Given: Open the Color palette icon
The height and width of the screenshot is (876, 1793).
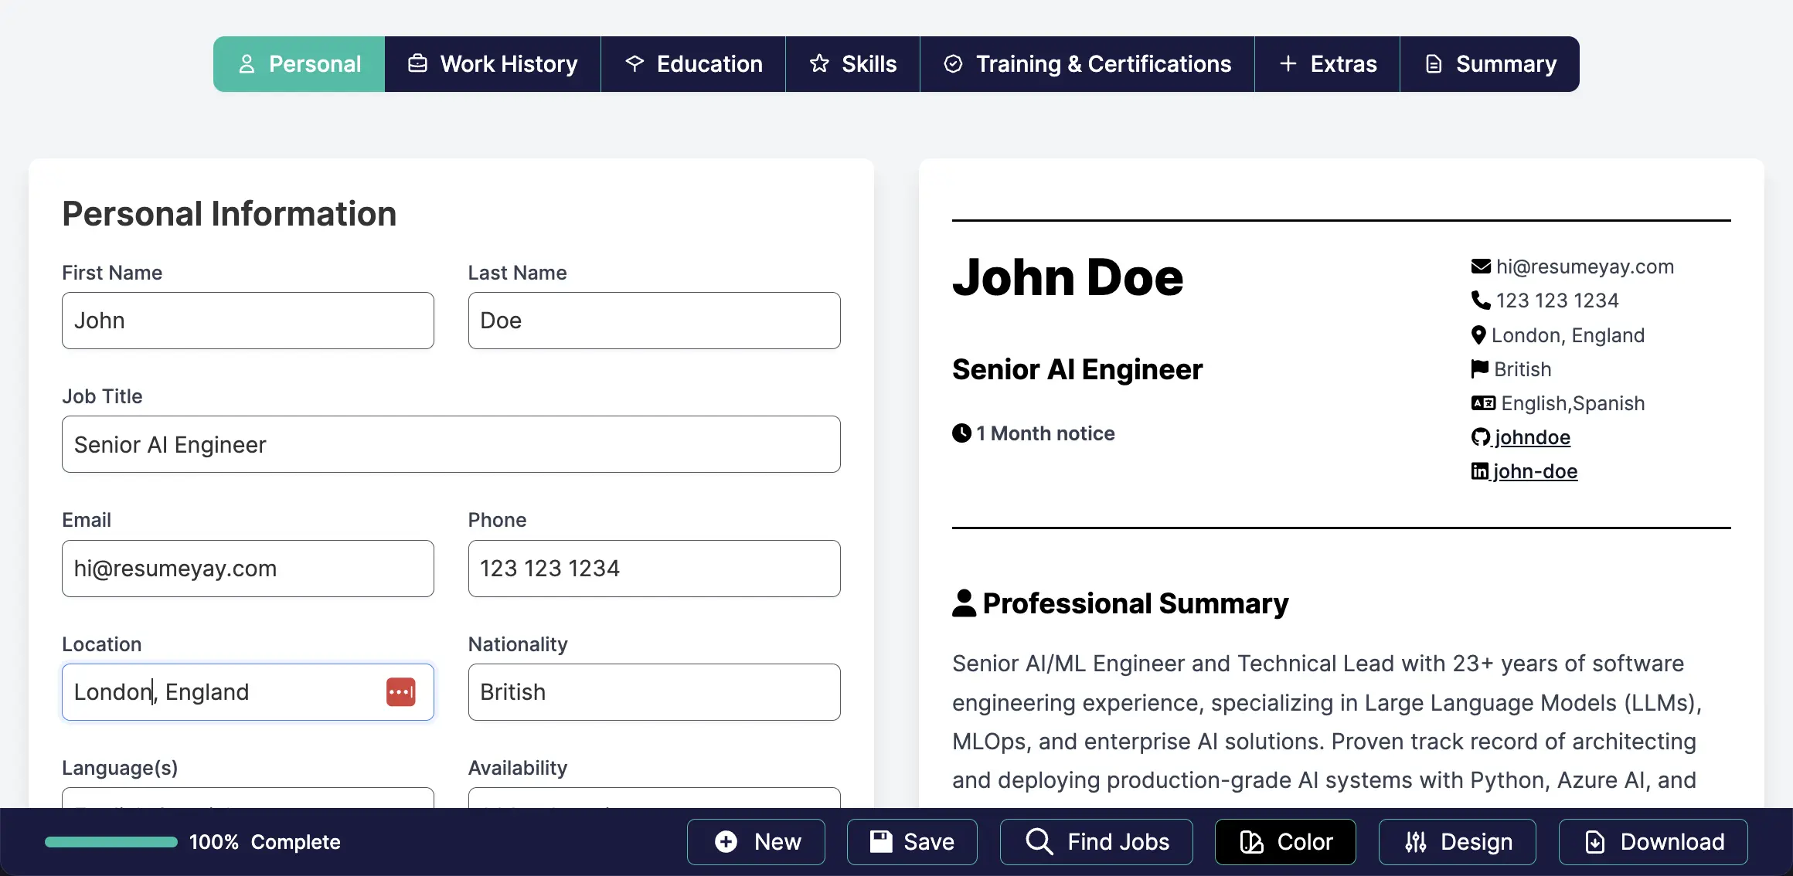Looking at the screenshot, I should pos(1250,842).
